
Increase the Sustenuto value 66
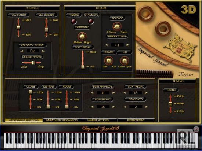114,107
